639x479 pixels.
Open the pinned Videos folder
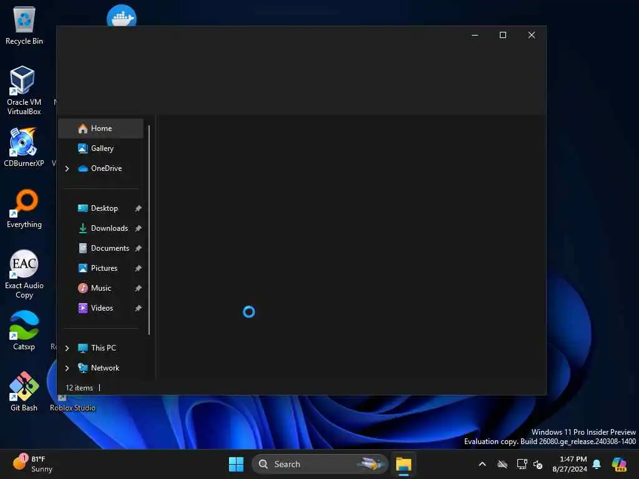(100, 308)
